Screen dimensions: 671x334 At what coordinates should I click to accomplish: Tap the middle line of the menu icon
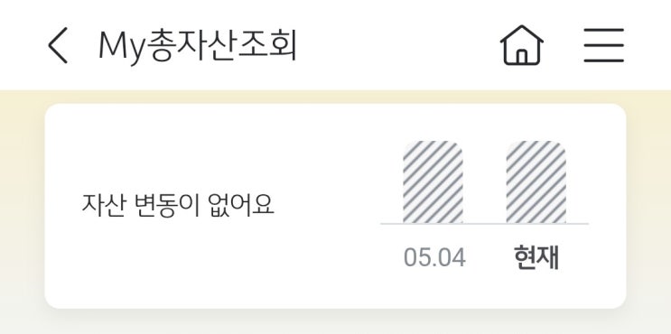pos(604,45)
